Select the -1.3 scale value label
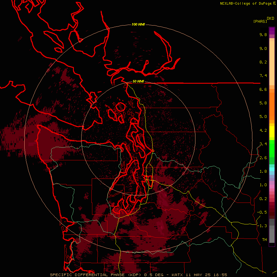 pos(262,226)
